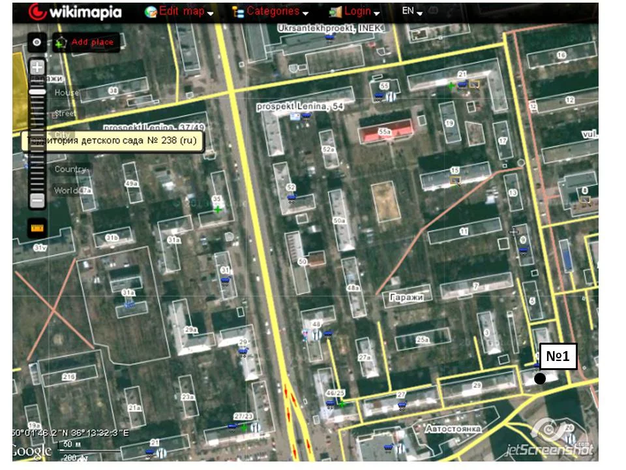Click building number 21a
The image size is (626, 470).
134,407
